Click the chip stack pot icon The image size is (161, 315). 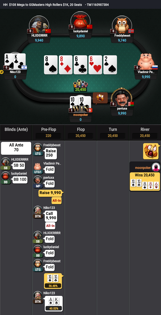tap(80, 84)
